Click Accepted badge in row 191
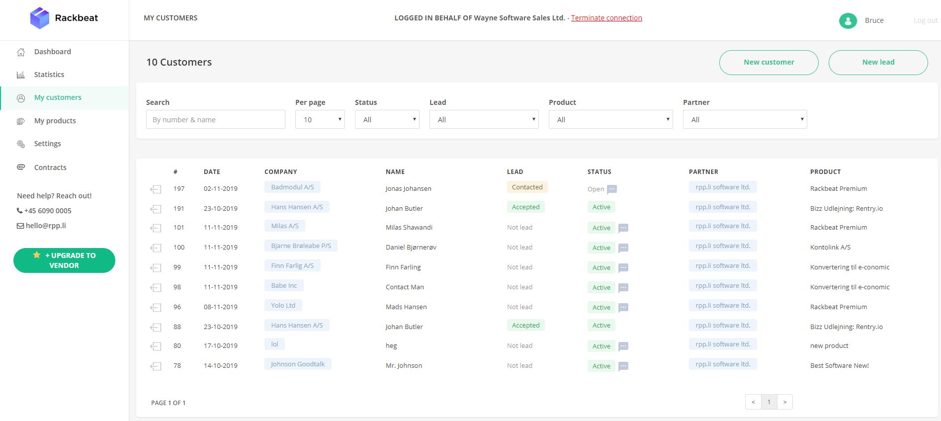The image size is (941, 421). click(x=526, y=207)
